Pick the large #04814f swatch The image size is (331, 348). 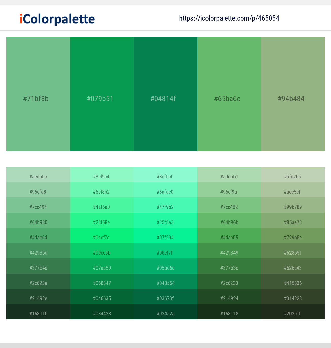(x=165, y=94)
